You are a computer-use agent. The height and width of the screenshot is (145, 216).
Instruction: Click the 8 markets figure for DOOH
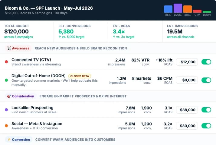click(x=142, y=79)
